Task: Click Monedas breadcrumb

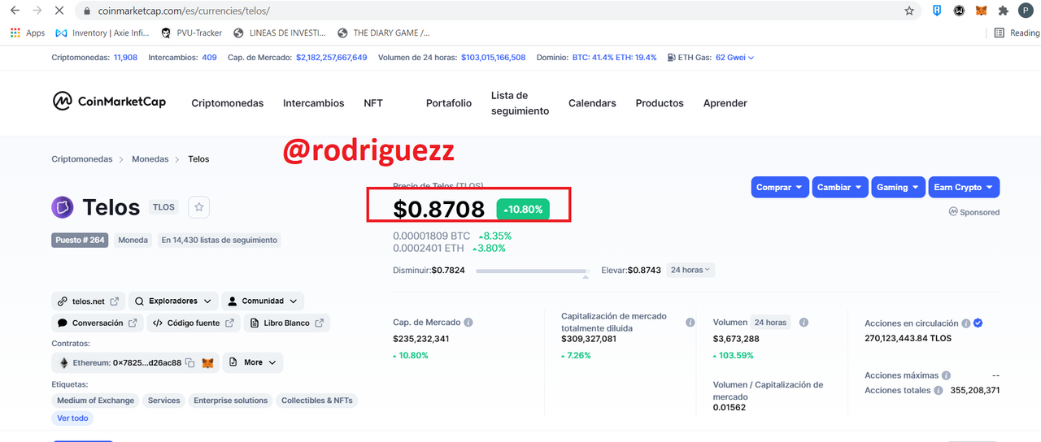Action: (150, 159)
